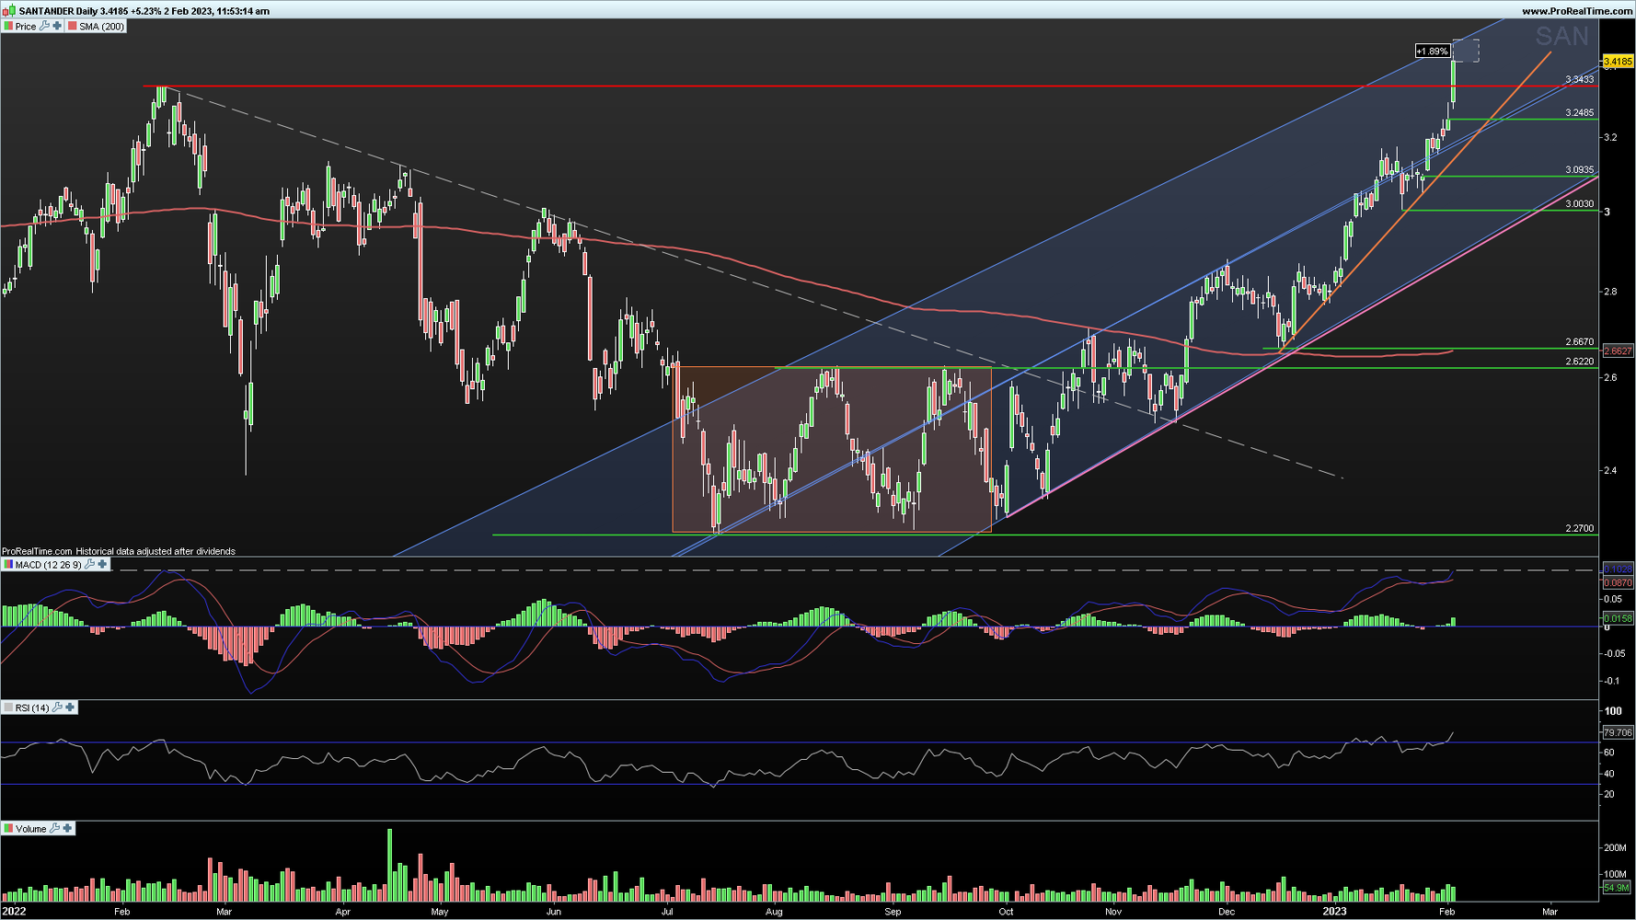Click the Mar 2023 date axis label
This screenshot has height=920, width=1636.
point(1550,912)
